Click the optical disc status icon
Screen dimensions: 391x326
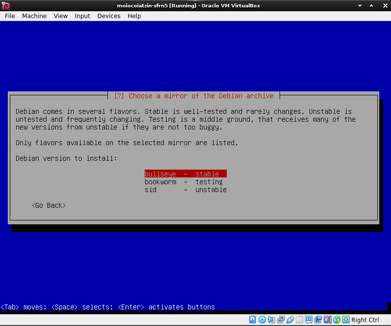262,320
